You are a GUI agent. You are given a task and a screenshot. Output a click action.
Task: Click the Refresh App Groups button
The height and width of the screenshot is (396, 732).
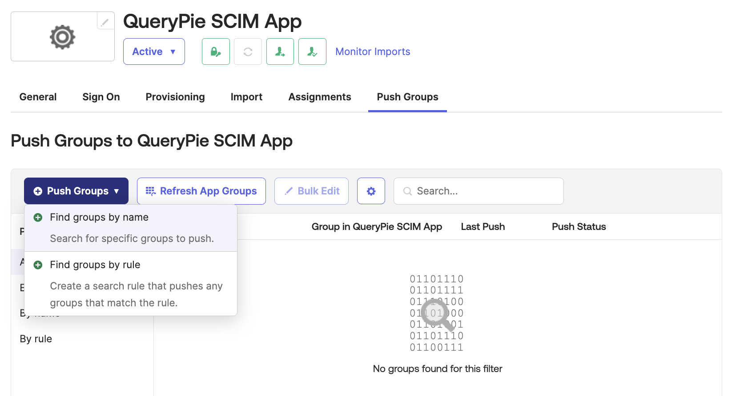(201, 191)
